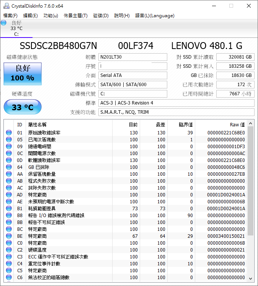Click the total host writes value 183258 GB

(235, 66)
